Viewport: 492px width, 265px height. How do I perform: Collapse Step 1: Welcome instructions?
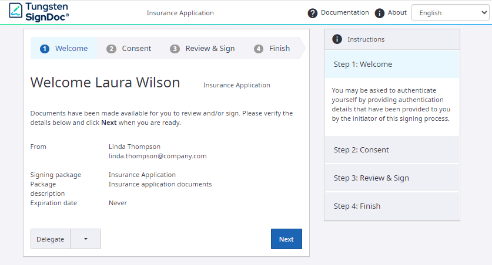pos(391,64)
